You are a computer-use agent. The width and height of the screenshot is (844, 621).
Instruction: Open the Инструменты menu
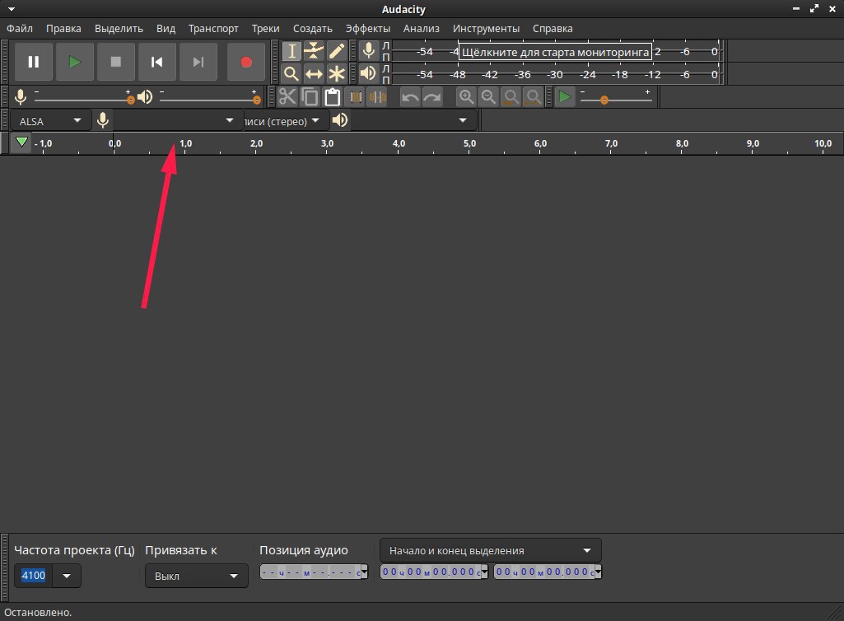(x=486, y=29)
